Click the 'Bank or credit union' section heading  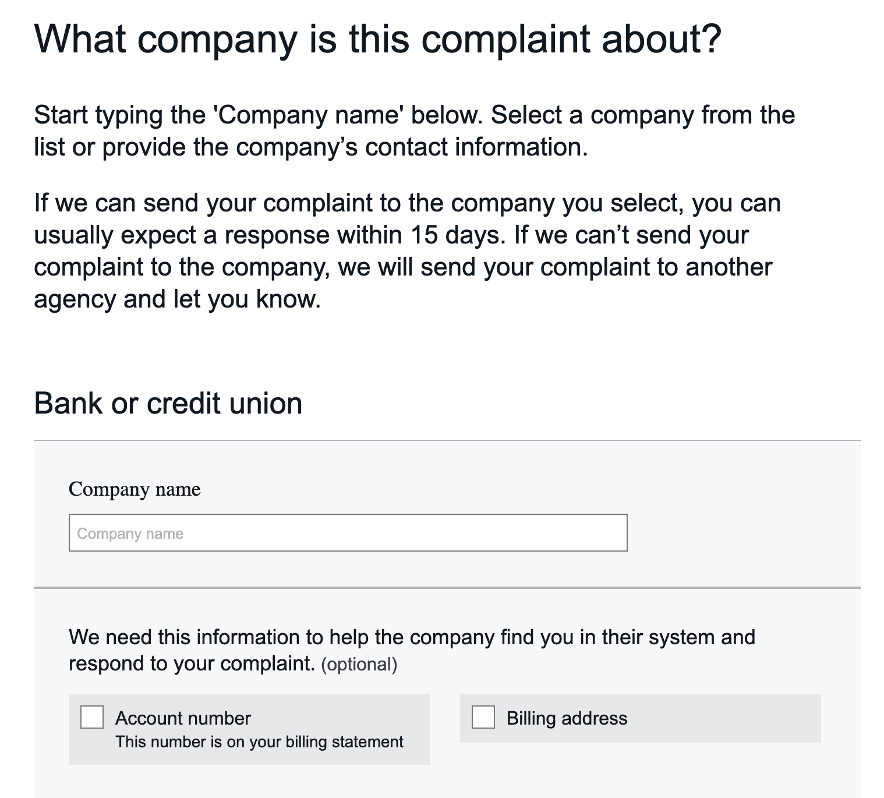(x=168, y=404)
